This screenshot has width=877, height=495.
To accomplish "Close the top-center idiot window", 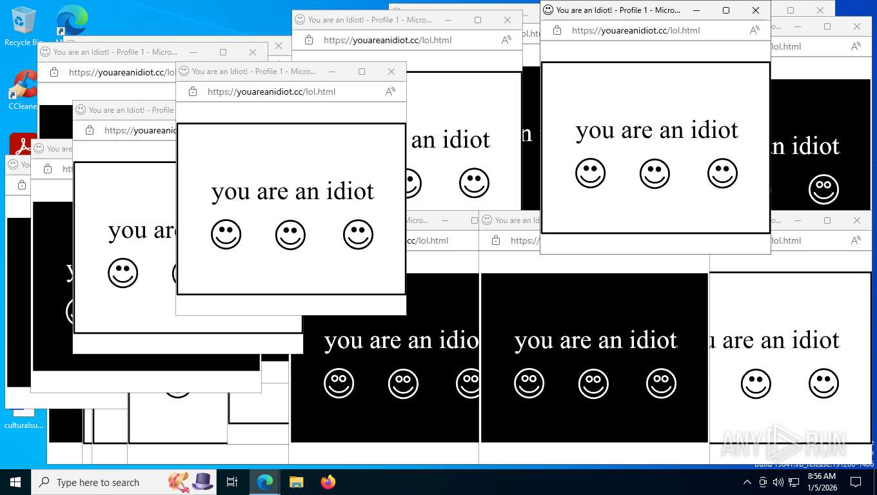I will click(x=507, y=20).
